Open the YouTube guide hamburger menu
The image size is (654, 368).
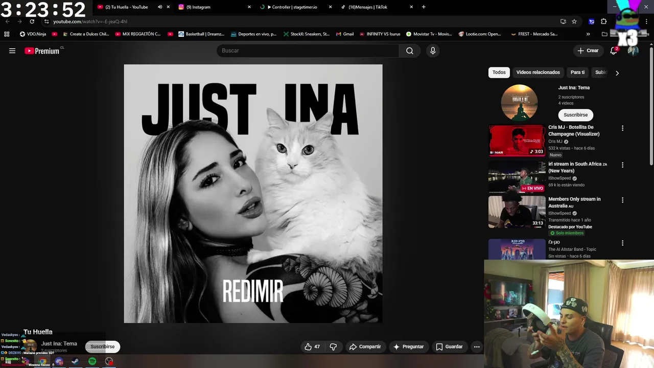pos(12,51)
